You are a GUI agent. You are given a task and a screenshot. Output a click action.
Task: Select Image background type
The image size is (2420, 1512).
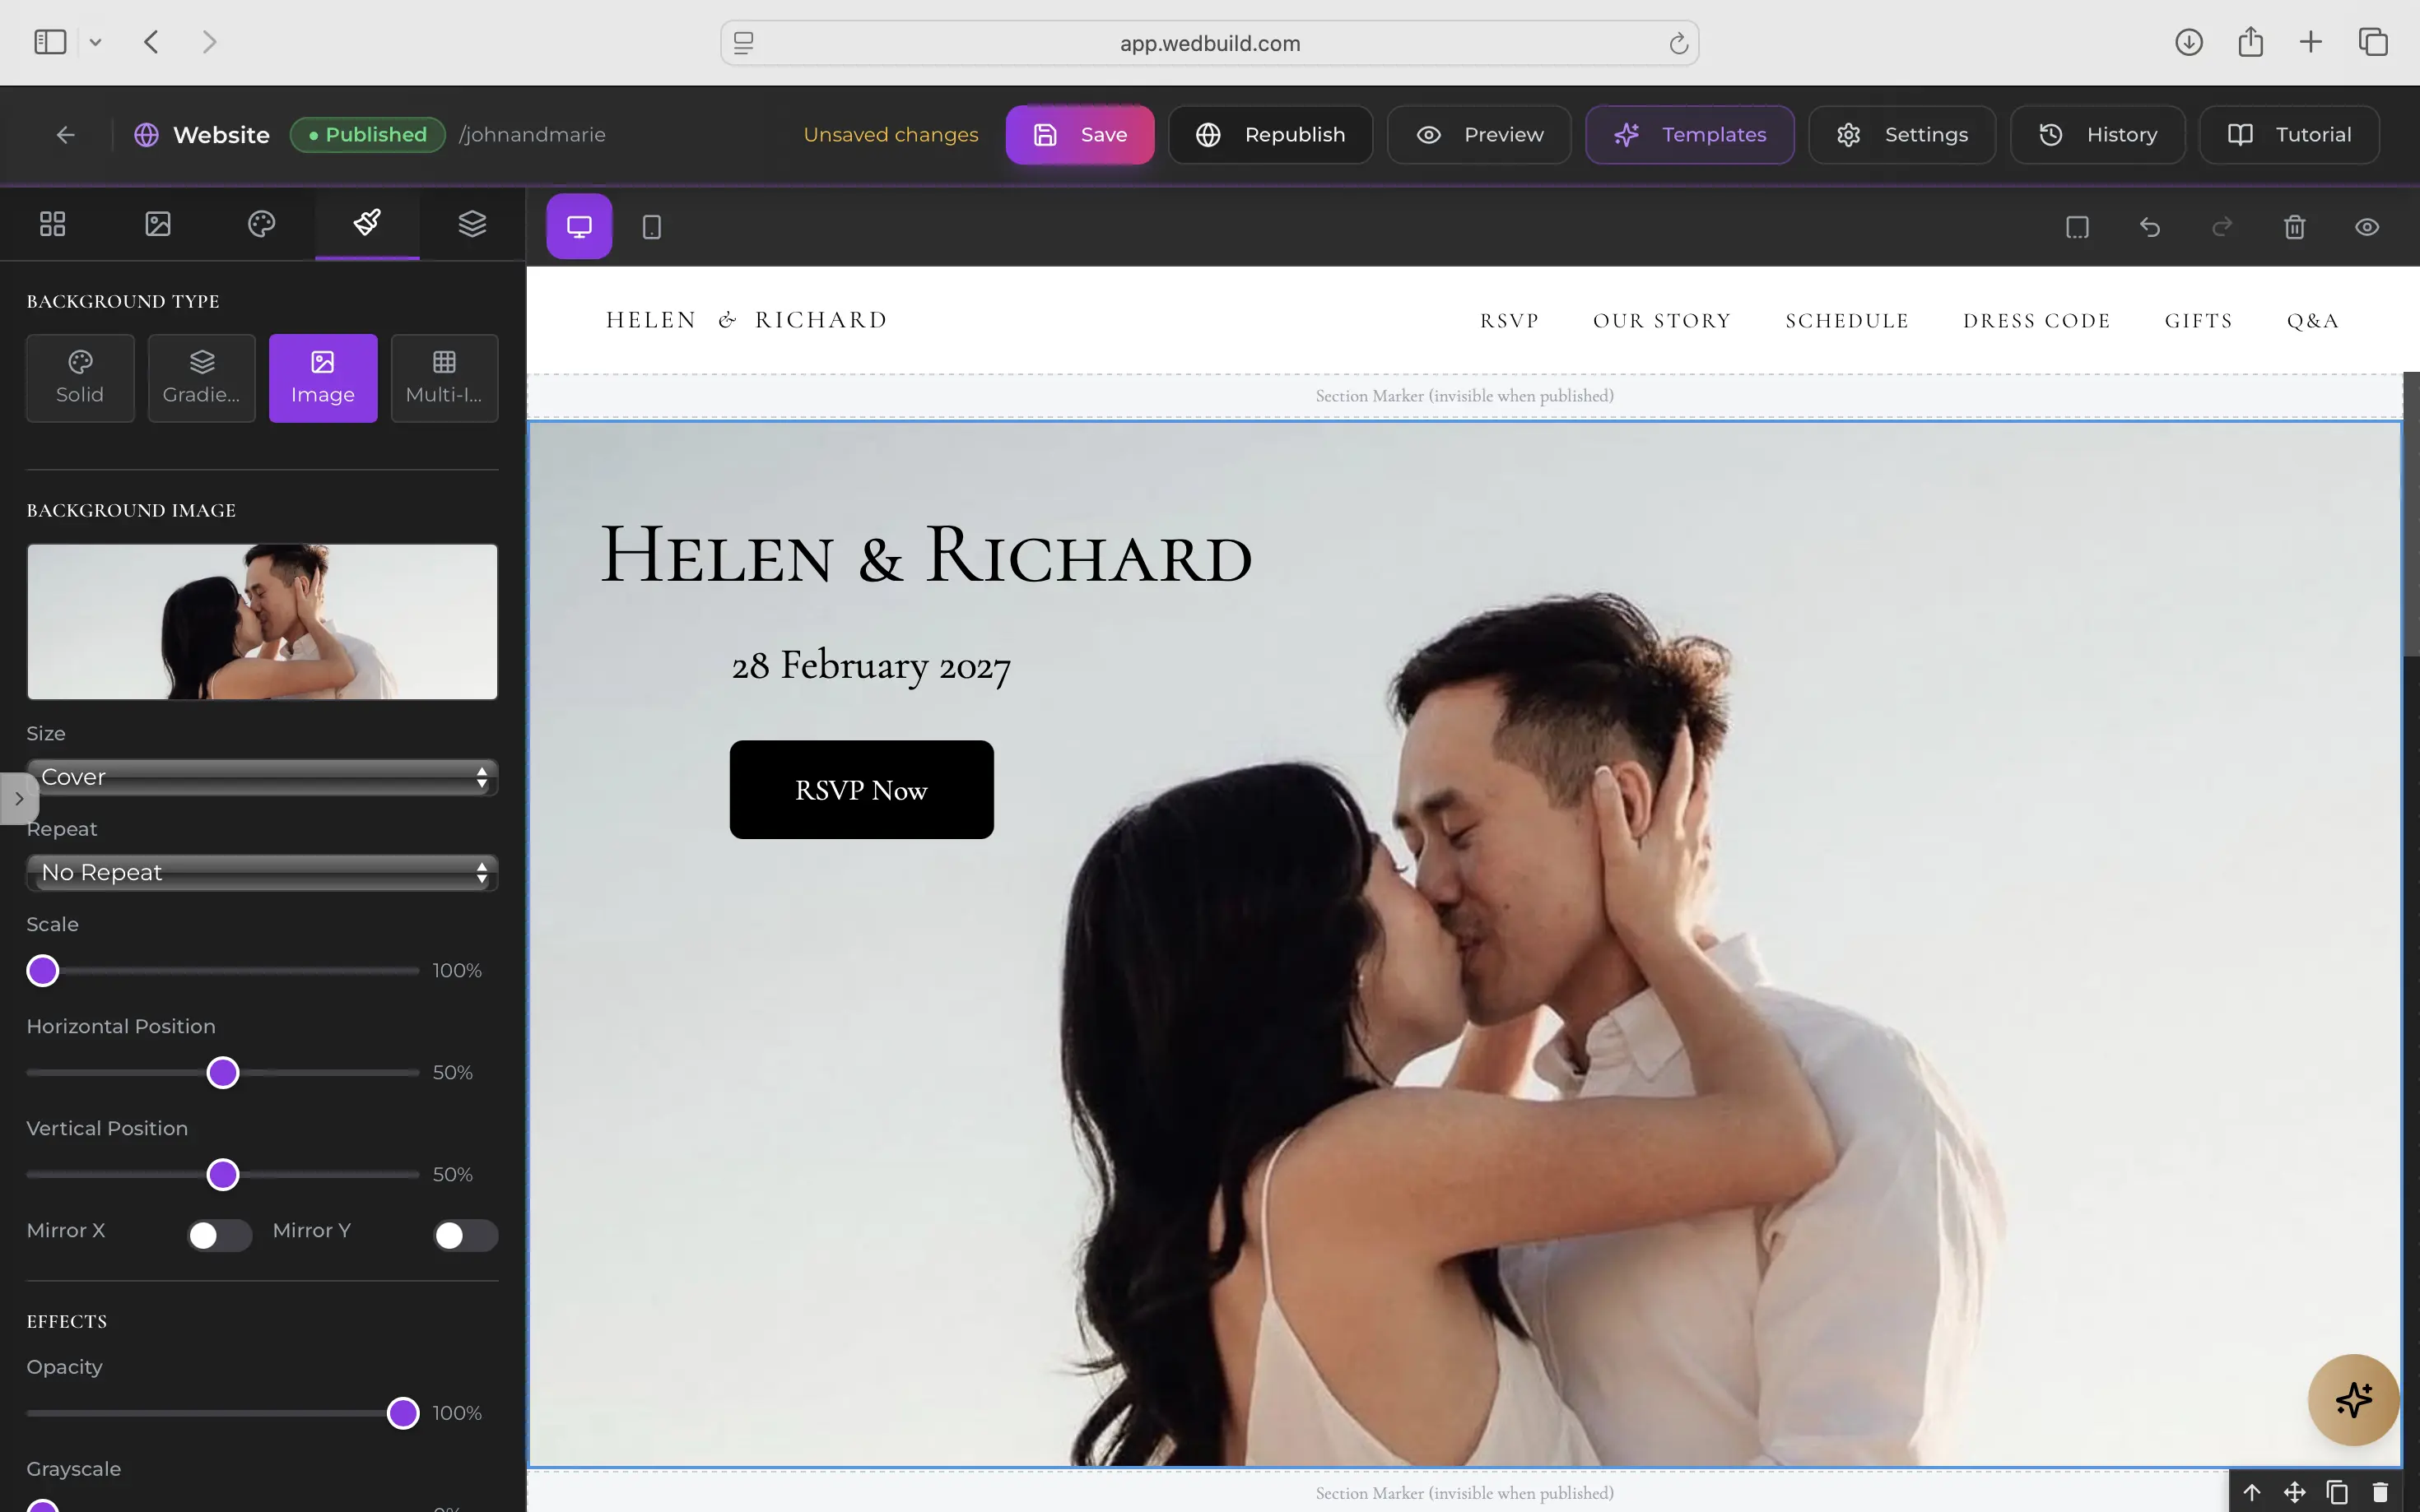pyautogui.click(x=323, y=378)
